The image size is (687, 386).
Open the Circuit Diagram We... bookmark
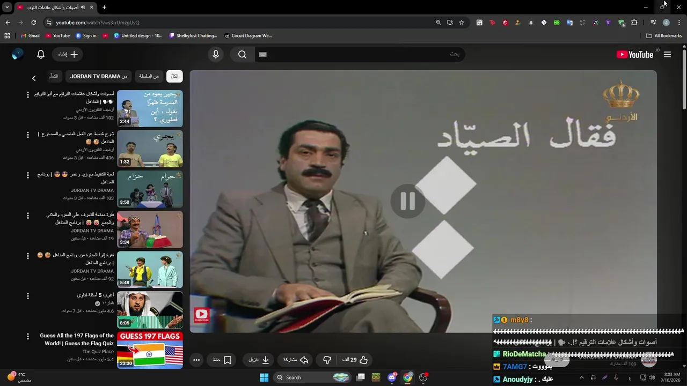(x=248, y=36)
